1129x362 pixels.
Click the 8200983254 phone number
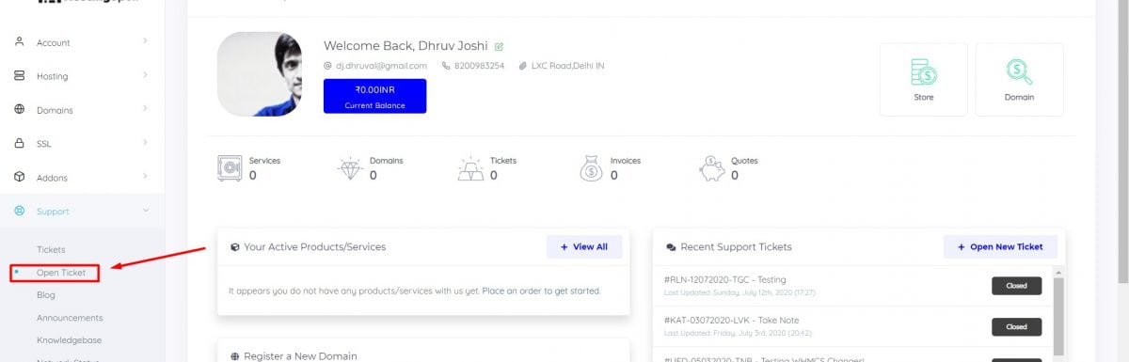[479, 66]
